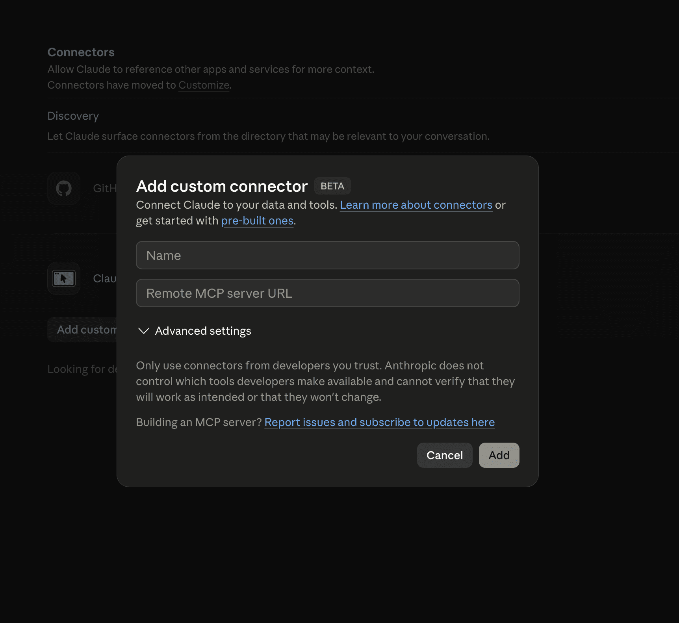
Task: Click the background Add custom connector button
Action: [82, 330]
